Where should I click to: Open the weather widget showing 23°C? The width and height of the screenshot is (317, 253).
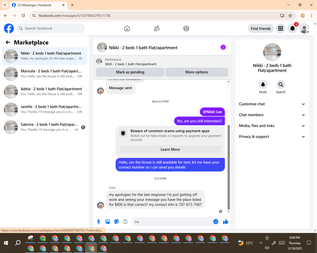click(x=245, y=243)
